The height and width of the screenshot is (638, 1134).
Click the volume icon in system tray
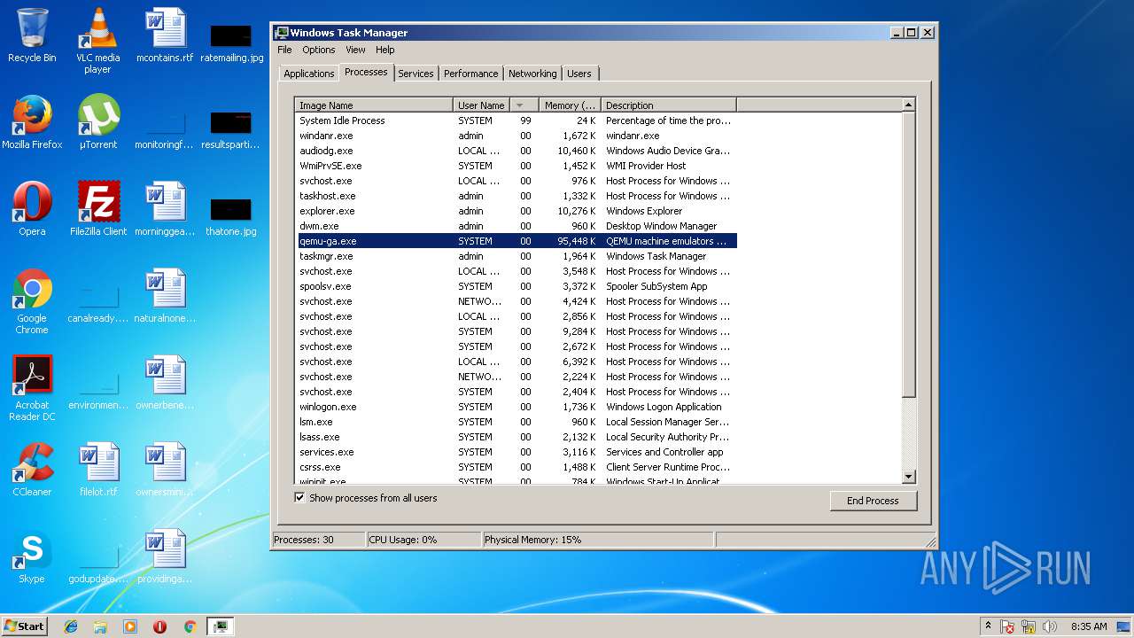pyautogui.click(x=1049, y=626)
